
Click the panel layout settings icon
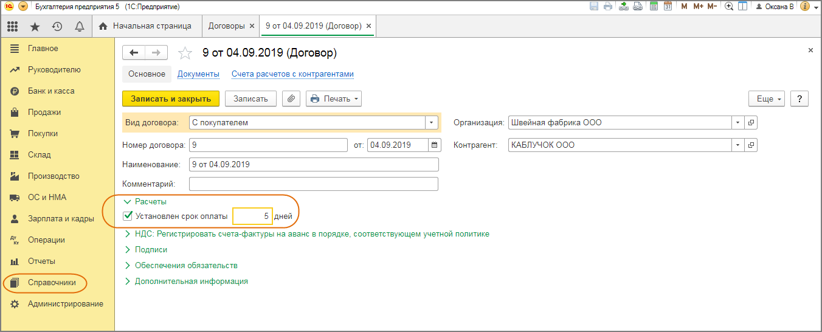coord(742,6)
